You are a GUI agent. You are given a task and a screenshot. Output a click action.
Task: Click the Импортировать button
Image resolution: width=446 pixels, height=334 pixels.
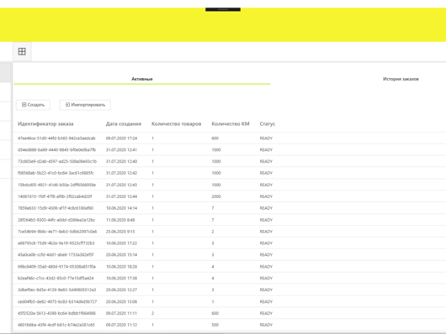pos(85,105)
